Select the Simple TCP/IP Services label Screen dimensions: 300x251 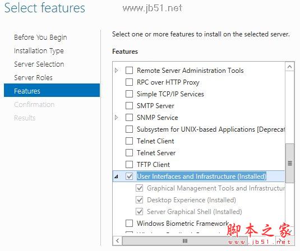[x=170, y=94]
